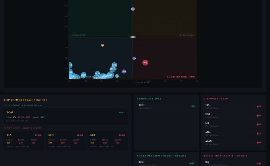Click the Crowd Long Bearish Signal subheading
The height and width of the screenshot is (166, 270).
23,128
